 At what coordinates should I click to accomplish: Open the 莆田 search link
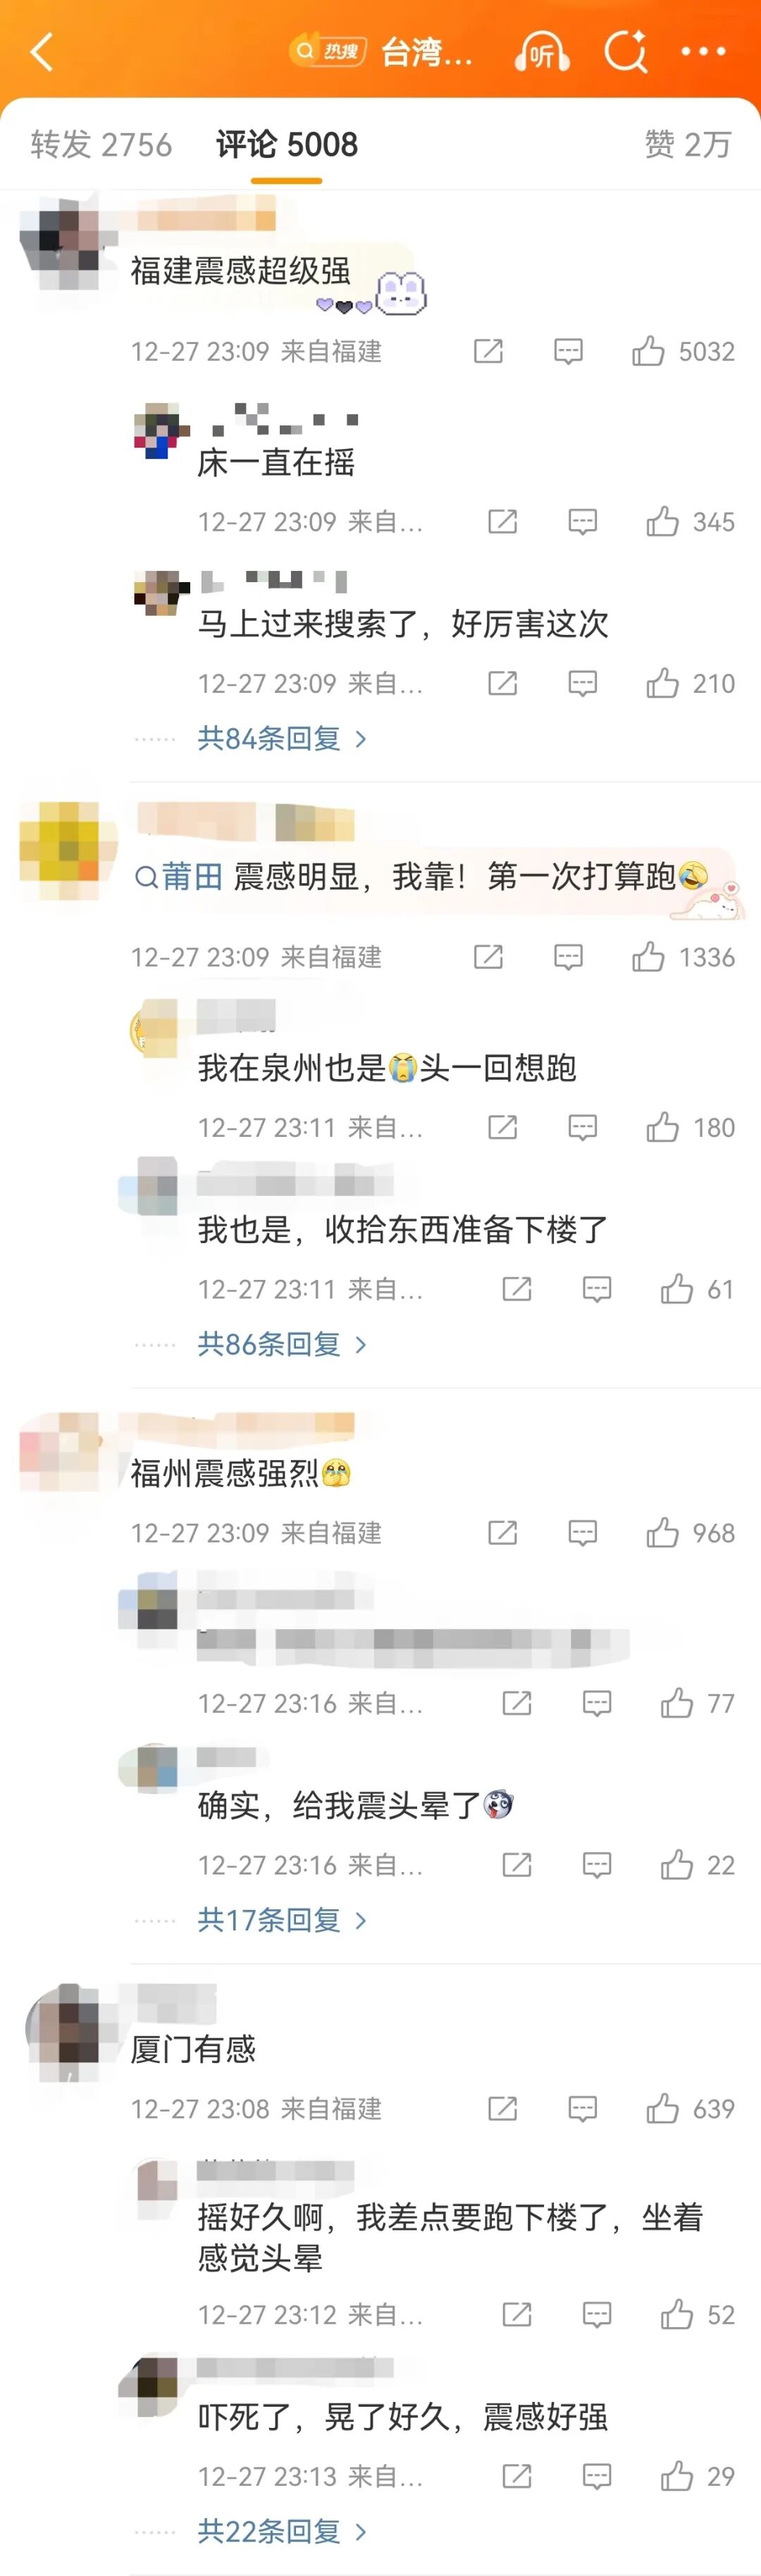179,877
